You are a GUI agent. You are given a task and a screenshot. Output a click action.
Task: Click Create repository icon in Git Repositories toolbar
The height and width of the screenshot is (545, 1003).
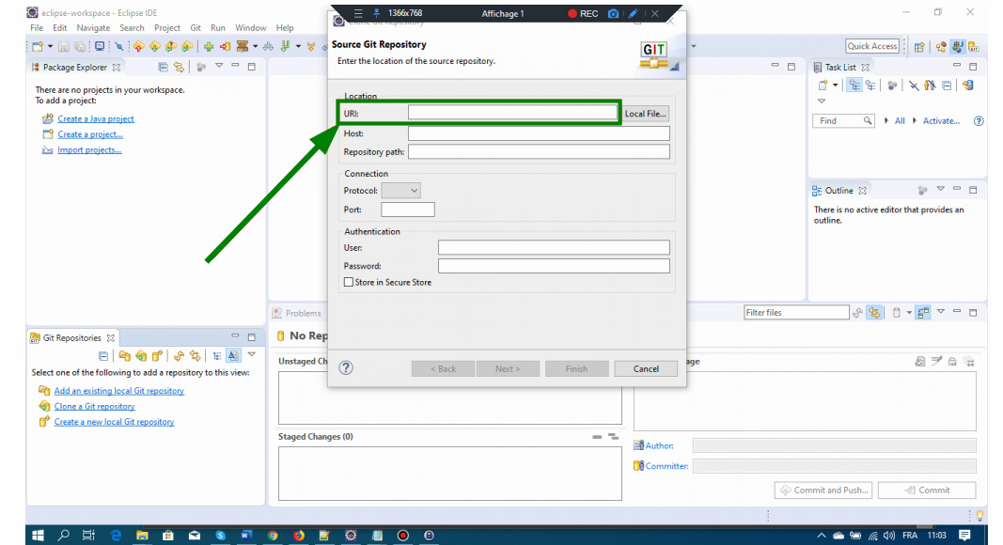pos(157,355)
